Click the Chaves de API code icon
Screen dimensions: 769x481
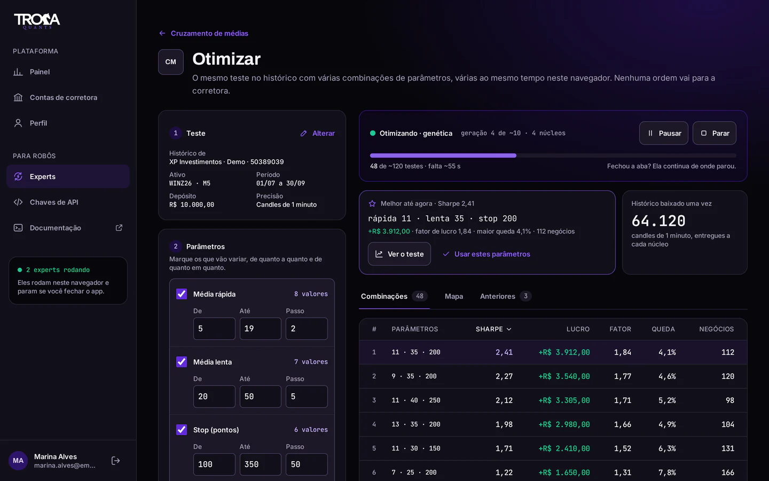point(18,202)
